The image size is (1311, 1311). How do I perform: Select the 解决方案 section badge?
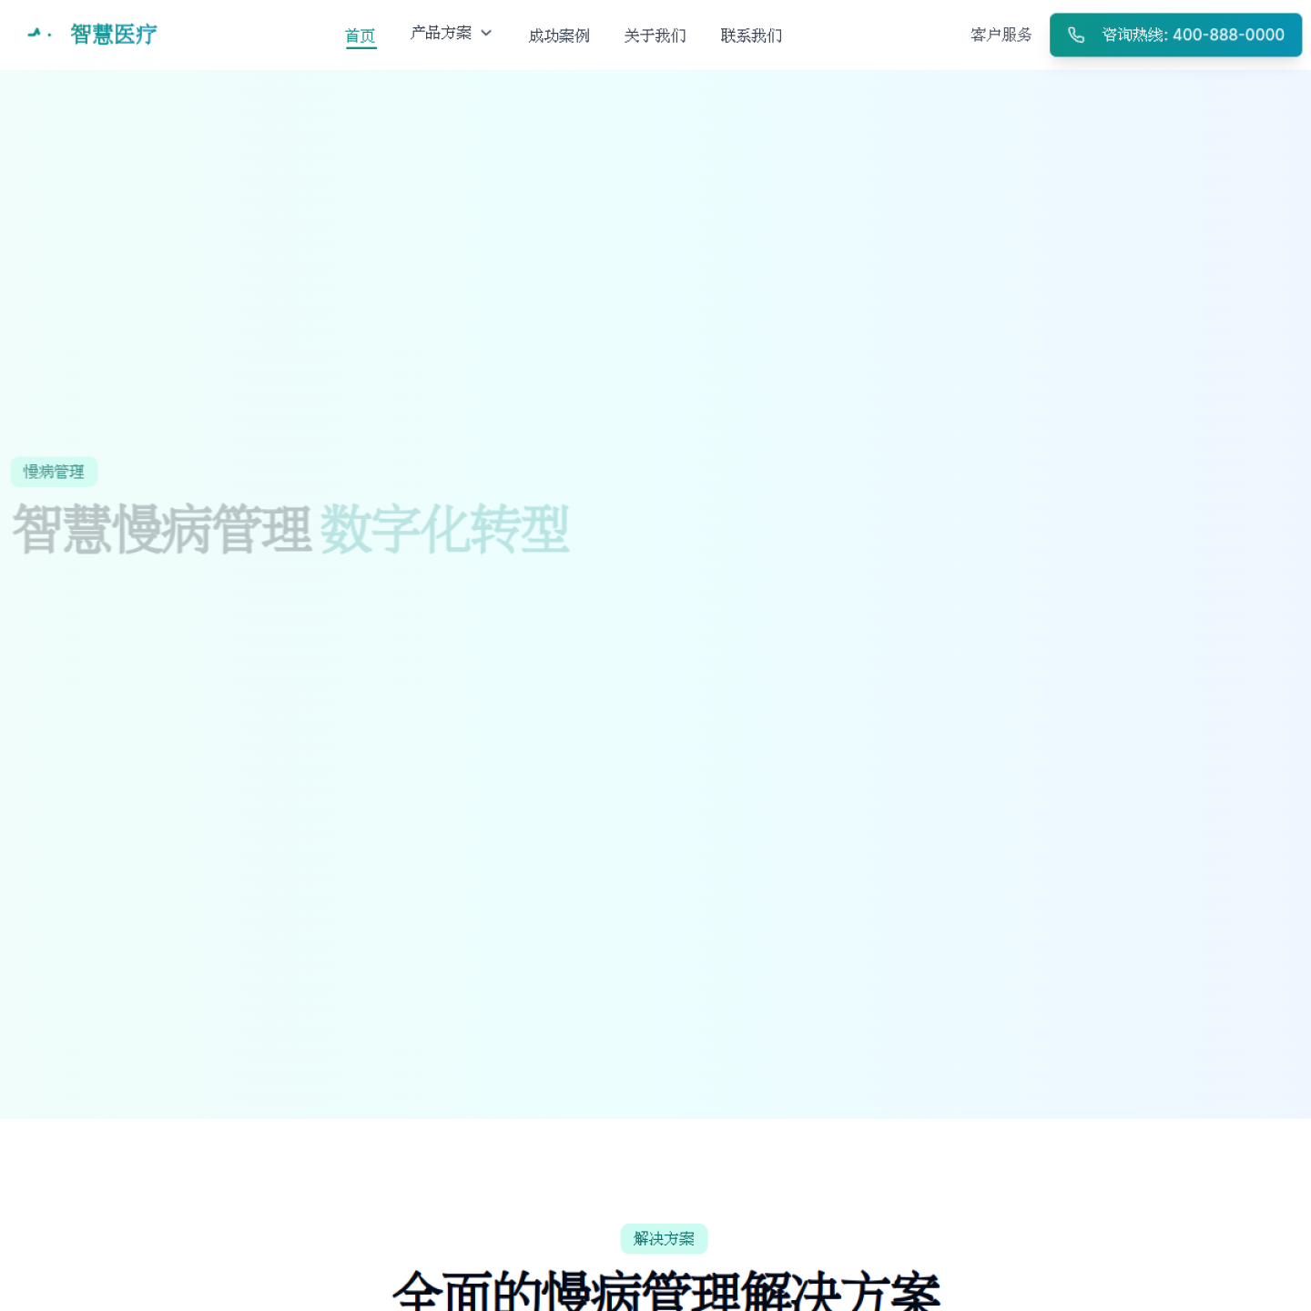click(664, 1238)
